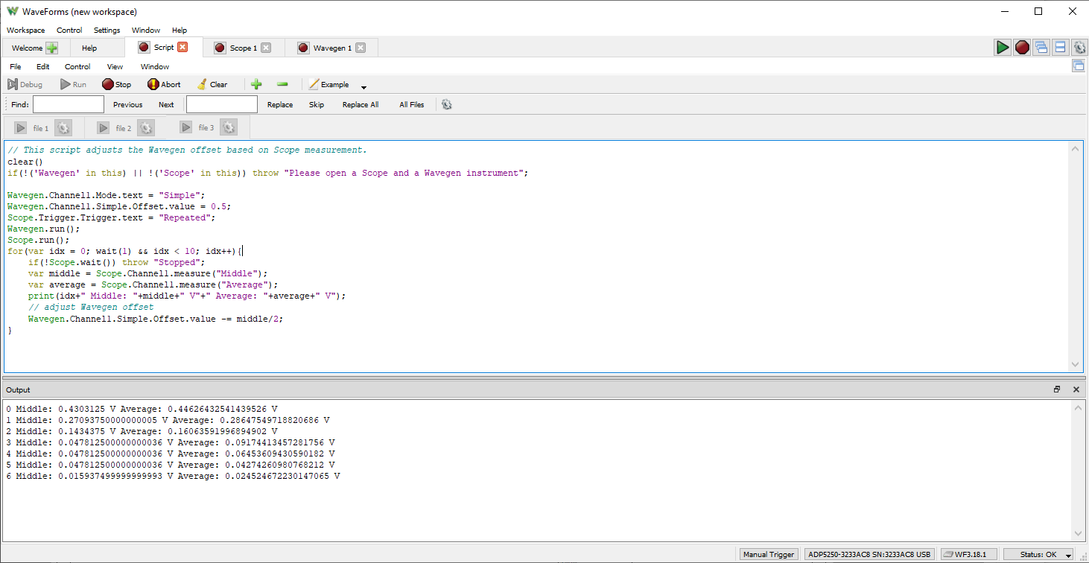Screen dimensions: 1089x563
Task: Open the Workspace menu
Action: [x=26, y=31]
